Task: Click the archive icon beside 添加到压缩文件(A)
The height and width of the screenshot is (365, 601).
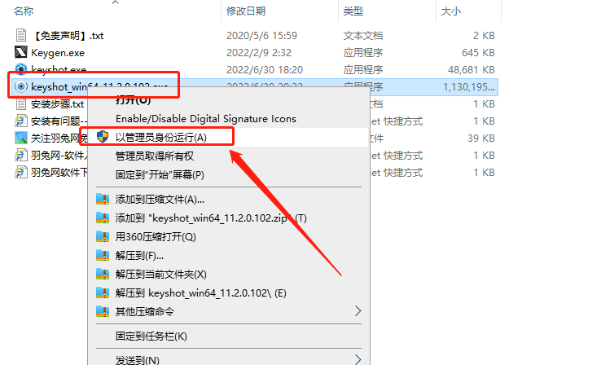Action: pyautogui.click(x=103, y=199)
